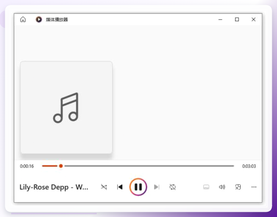
Task: Skip to the previous track
Action: click(x=120, y=187)
